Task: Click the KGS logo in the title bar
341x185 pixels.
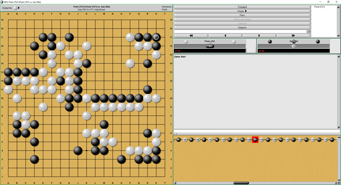Action: [2, 2]
